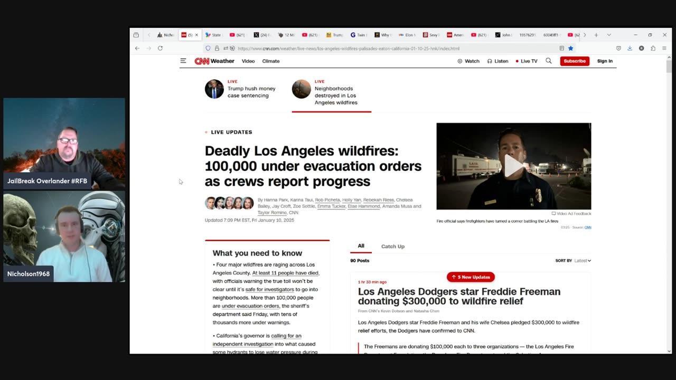
Task: Play the fire official video
Action: pos(513,166)
